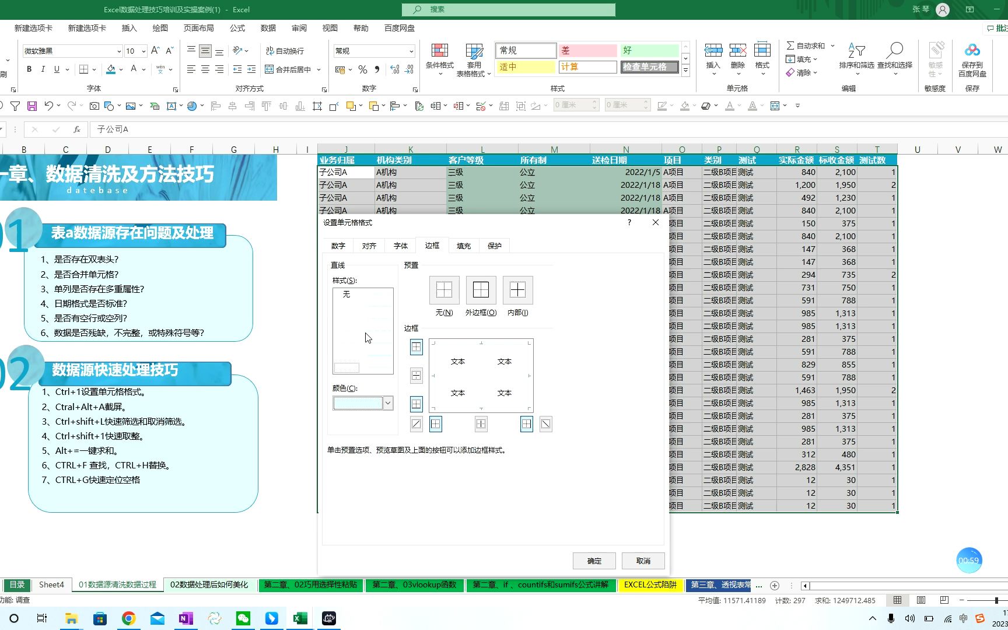Viewport: 1008px width, 630px height.
Task: Toggle Wrap Text (自动换行) in the ribbon
Action: coord(285,51)
